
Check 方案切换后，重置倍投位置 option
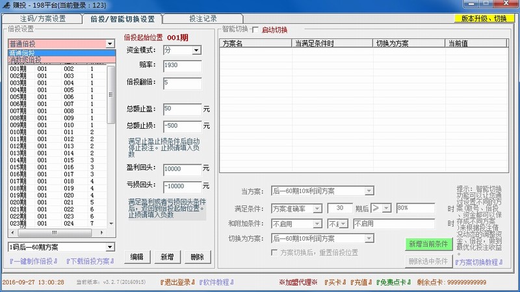(x=275, y=252)
